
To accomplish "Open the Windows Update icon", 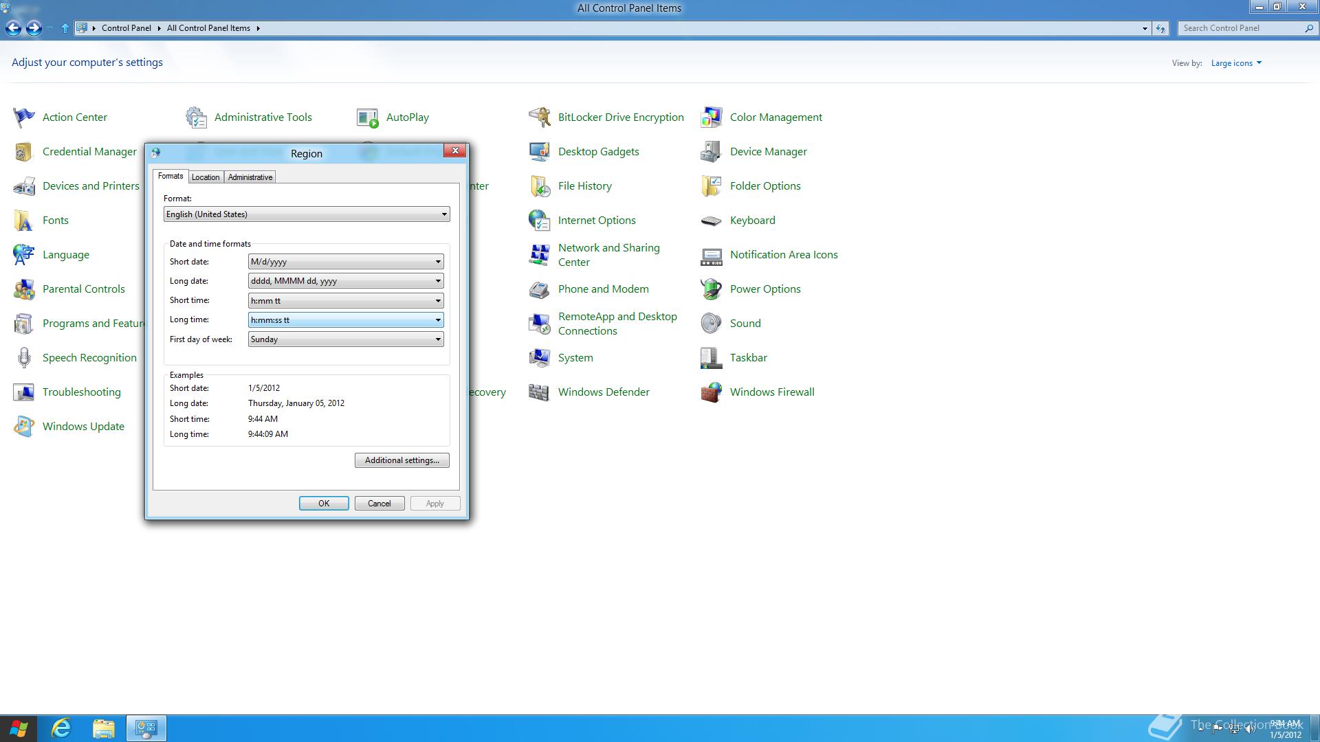I will point(24,427).
